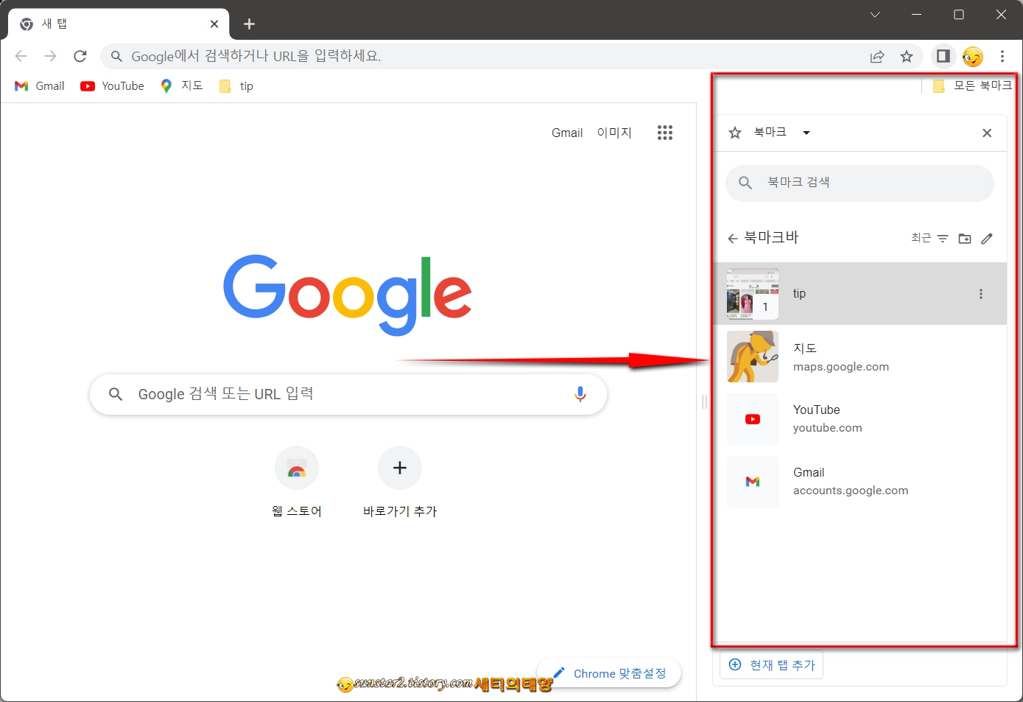The image size is (1023, 702).
Task: Click the 북마크 검색 search field
Action: click(x=859, y=183)
